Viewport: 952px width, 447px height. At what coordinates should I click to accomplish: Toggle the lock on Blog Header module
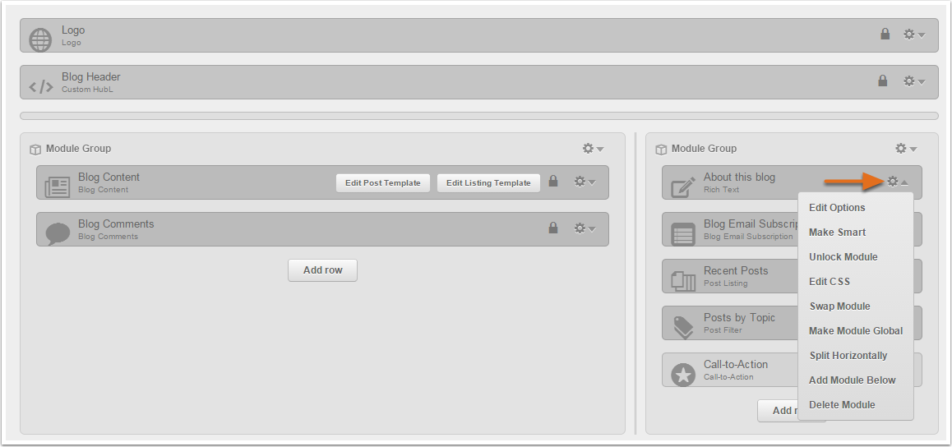(x=883, y=81)
